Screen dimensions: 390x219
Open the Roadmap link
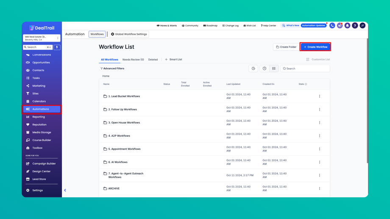click(x=210, y=25)
